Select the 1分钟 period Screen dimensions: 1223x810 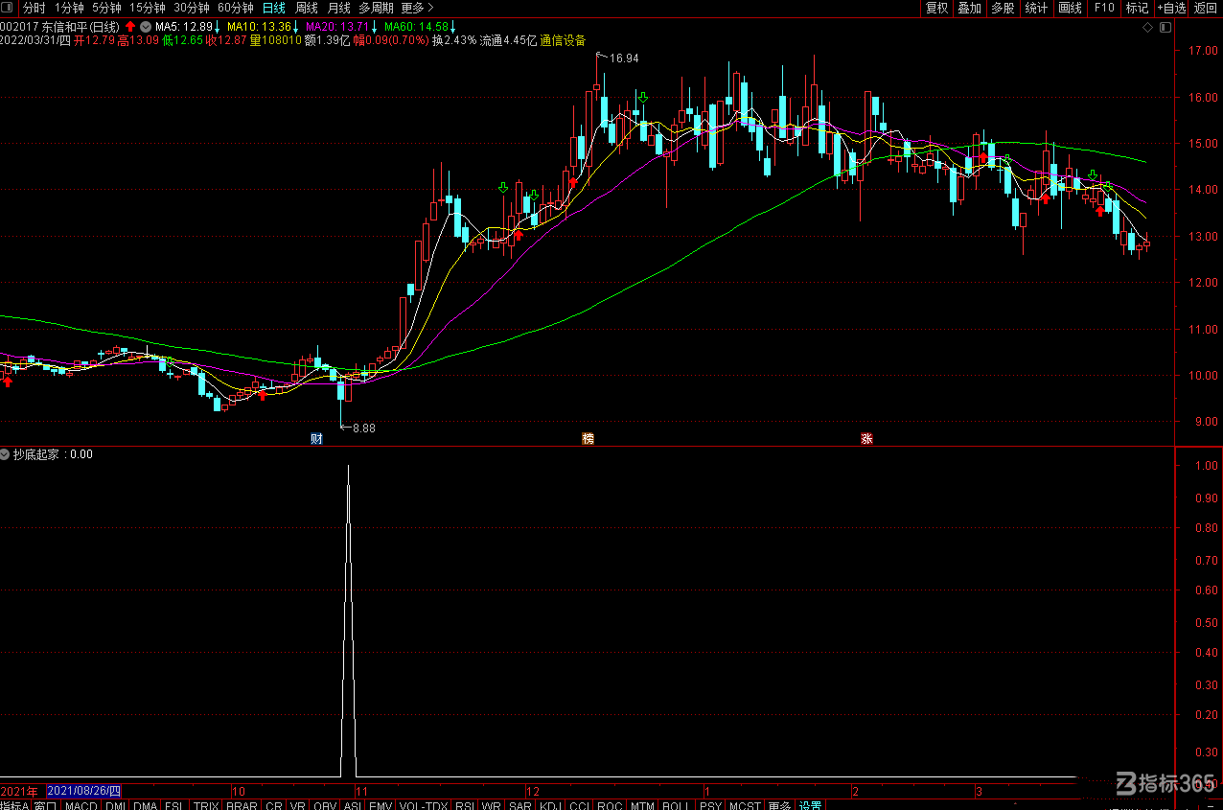70,8
